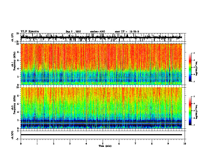
Task: Click the ch.1 spectrogram color scale bar
Action: tap(190, 67)
